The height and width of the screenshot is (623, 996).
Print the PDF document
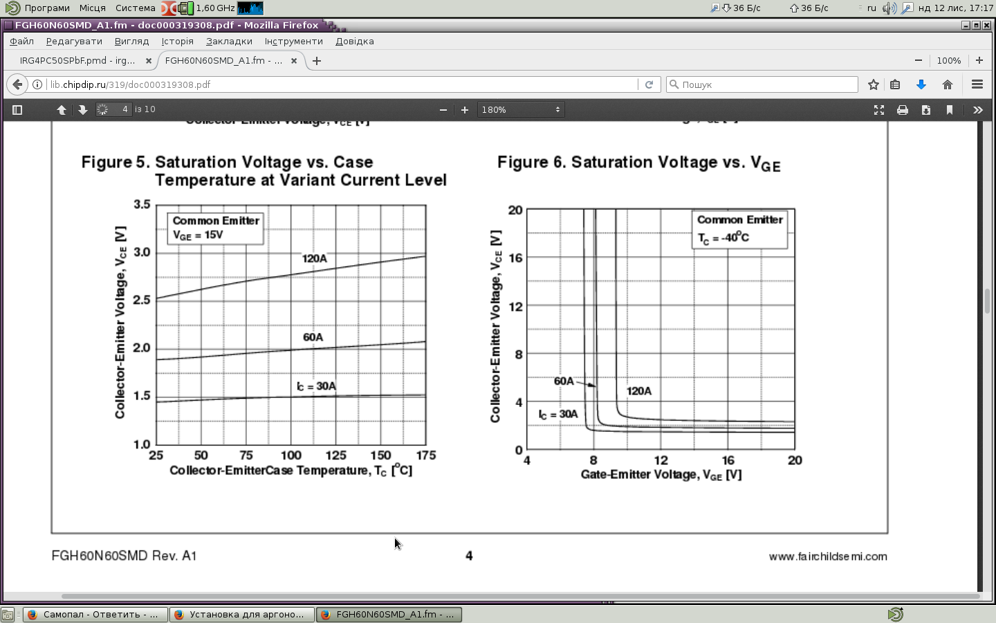coord(903,110)
